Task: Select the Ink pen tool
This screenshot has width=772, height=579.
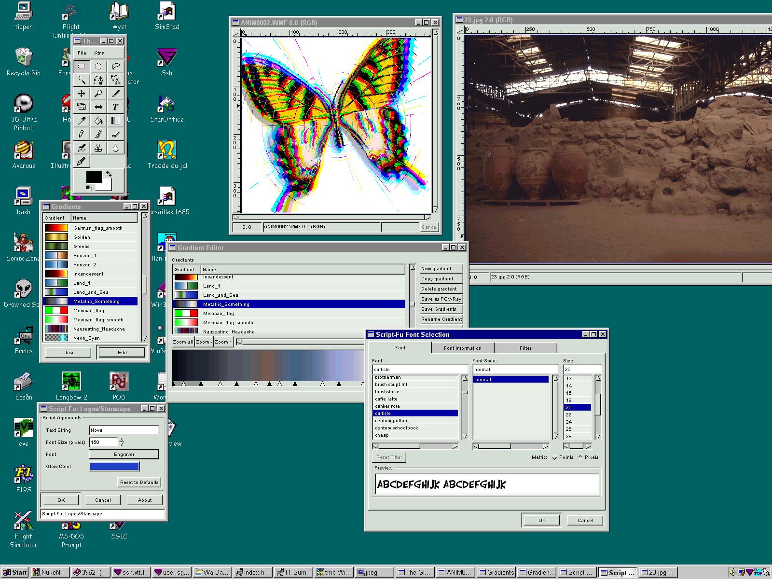Action: [x=82, y=161]
